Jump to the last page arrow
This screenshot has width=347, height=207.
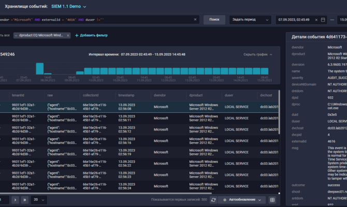pos(25,199)
